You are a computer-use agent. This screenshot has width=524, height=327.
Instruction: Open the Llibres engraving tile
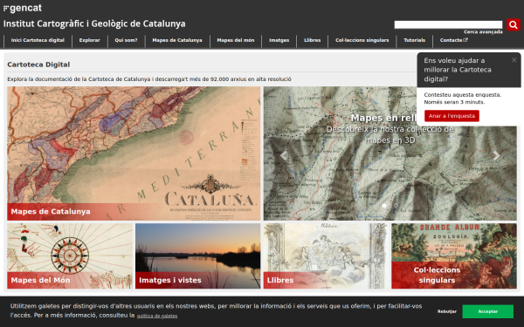pos(326,255)
